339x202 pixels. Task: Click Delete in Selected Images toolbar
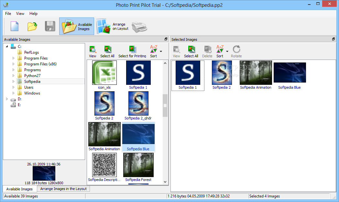click(x=207, y=52)
